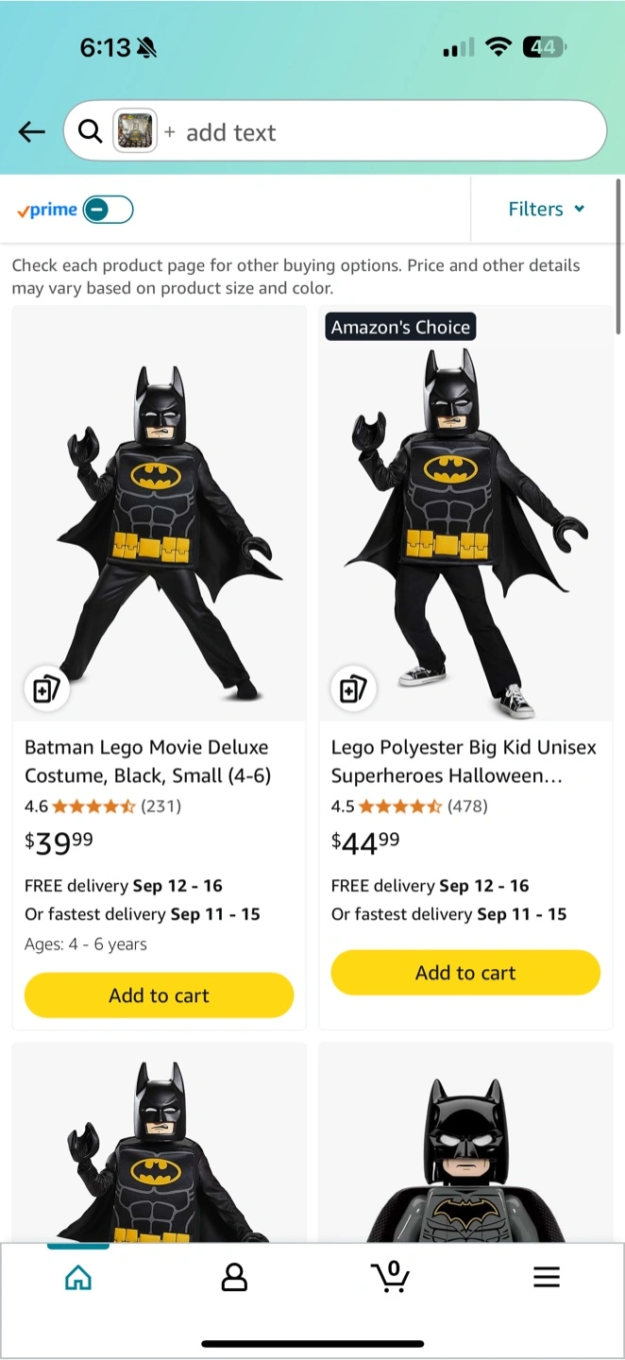Expand the Filters dropdown

coord(546,210)
